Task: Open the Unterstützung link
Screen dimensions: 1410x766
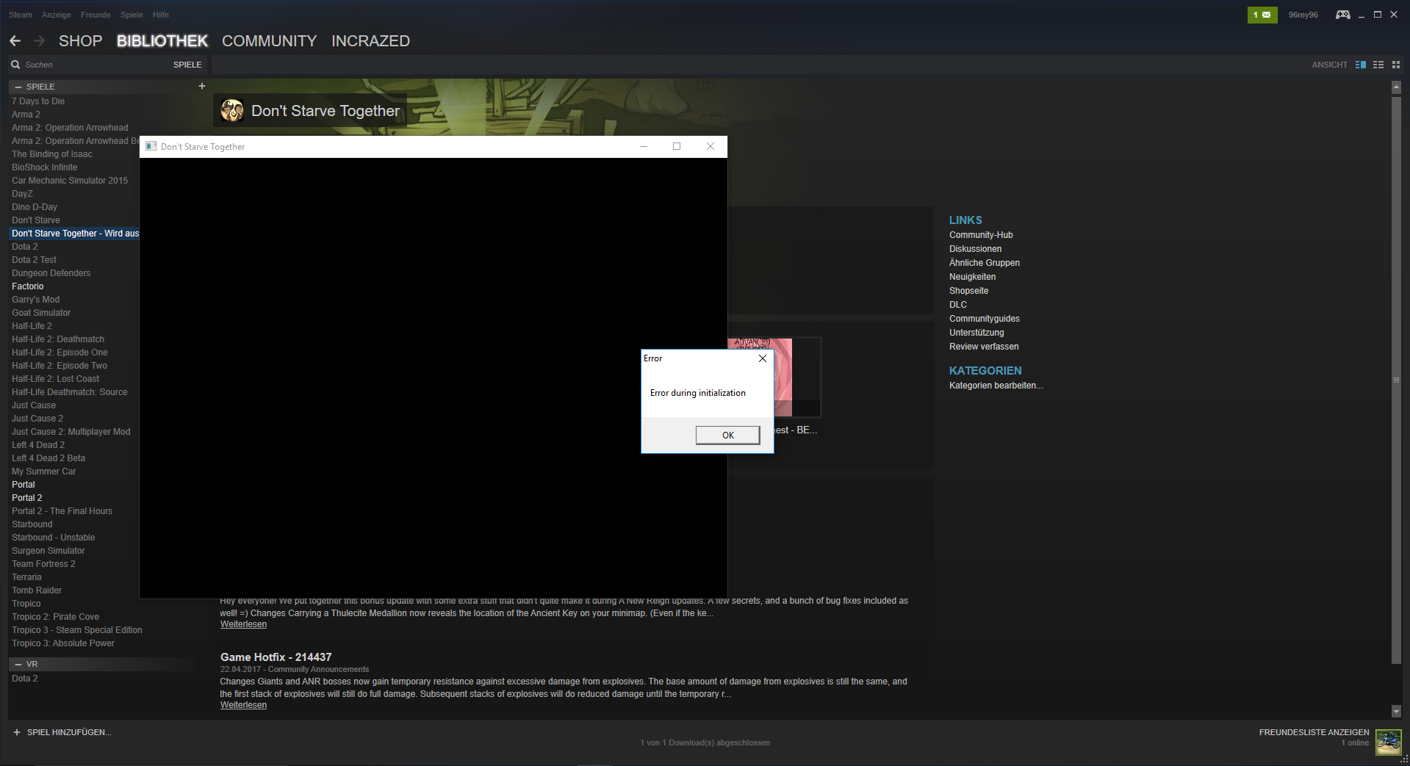Action: (x=976, y=333)
